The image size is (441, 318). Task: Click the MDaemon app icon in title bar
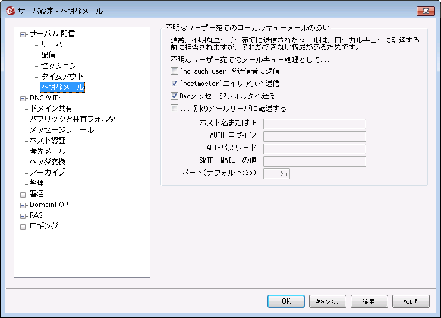[x=10, y=11]
